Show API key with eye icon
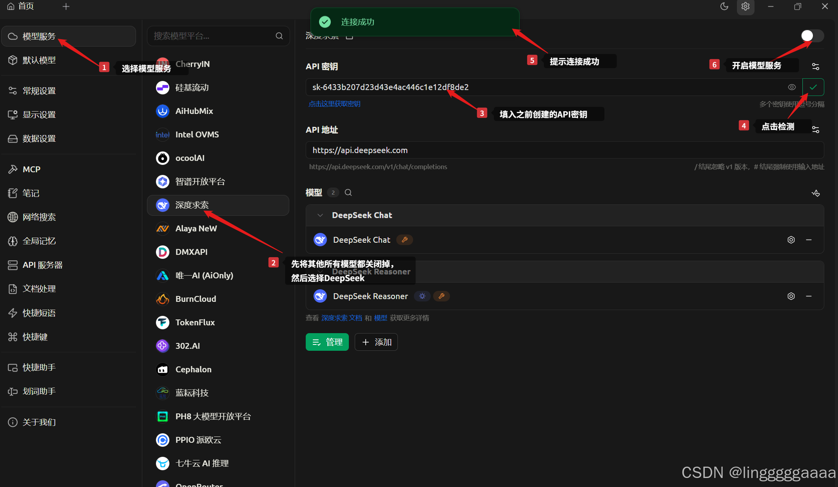 pos(792,87)
